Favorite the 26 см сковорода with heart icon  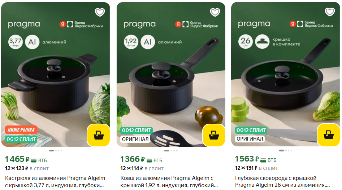point(330,12)
